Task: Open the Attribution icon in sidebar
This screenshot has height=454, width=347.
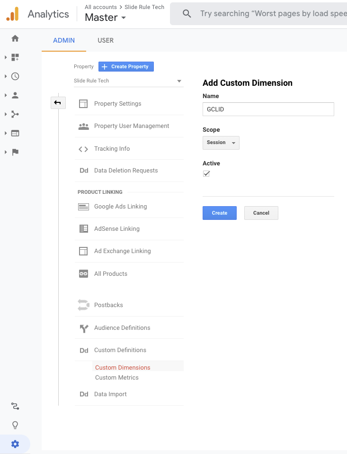Action: tap(15, 406)
